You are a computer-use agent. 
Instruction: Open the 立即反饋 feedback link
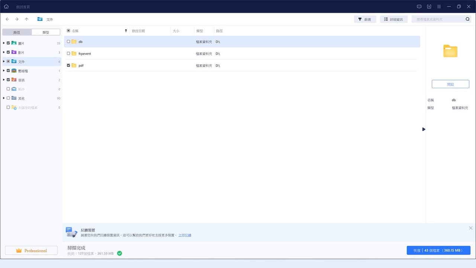(185, 235)
